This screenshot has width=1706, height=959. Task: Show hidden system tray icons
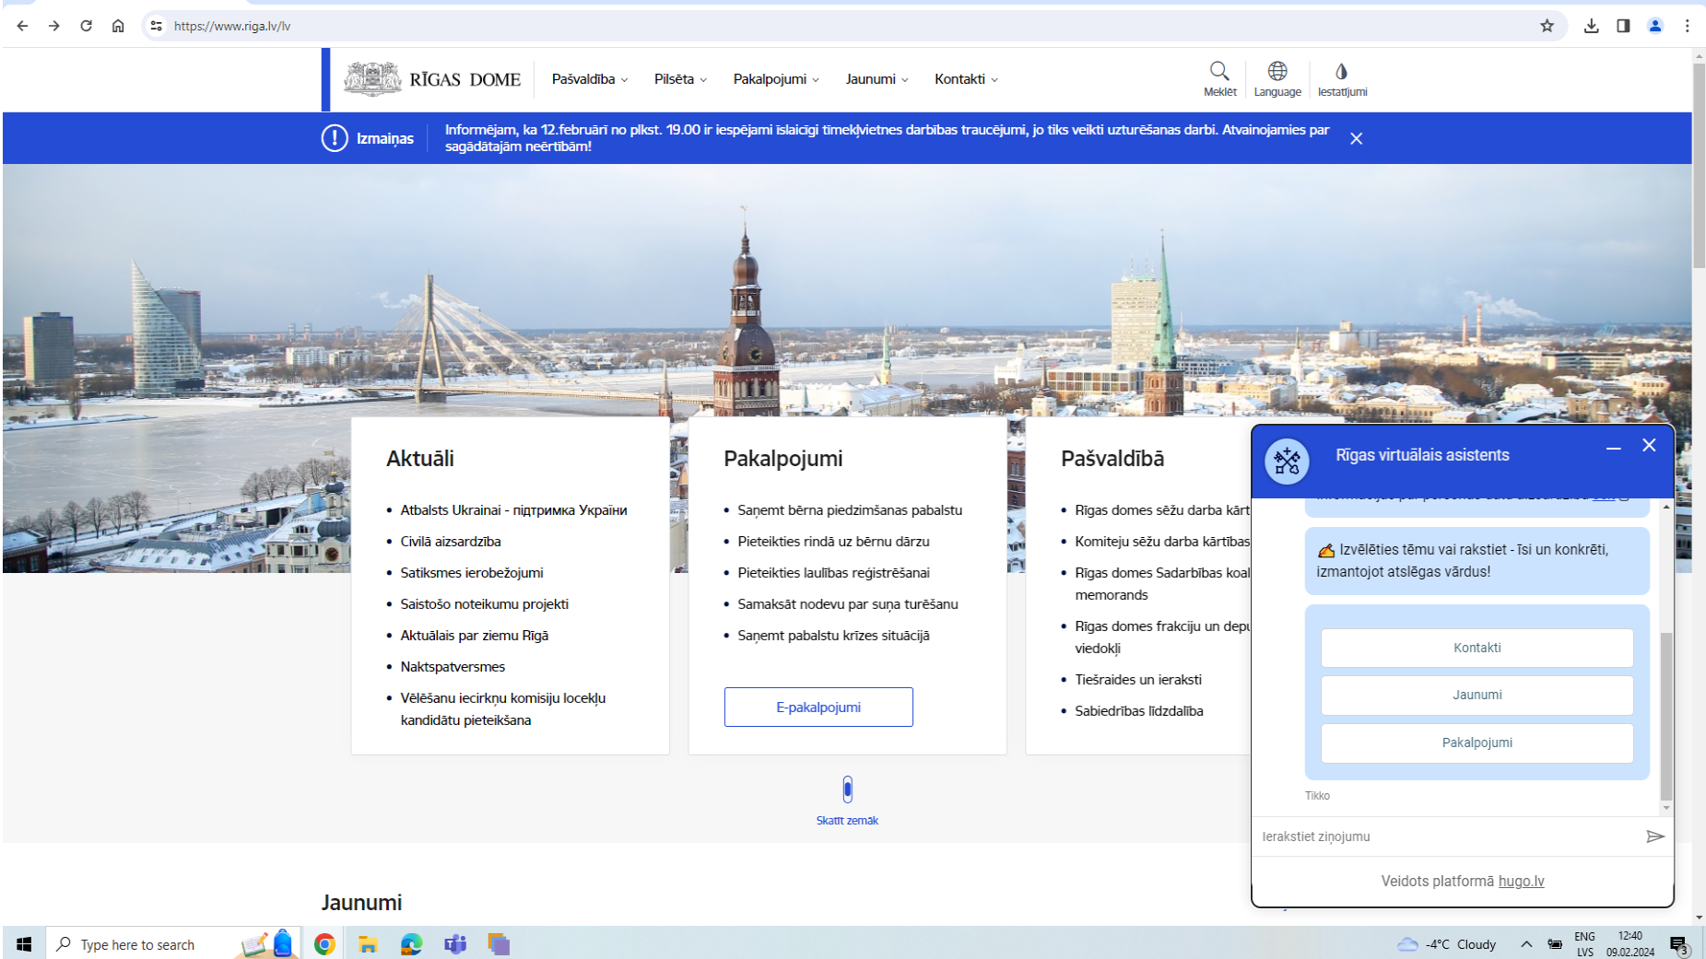[x=1526, y=944]
